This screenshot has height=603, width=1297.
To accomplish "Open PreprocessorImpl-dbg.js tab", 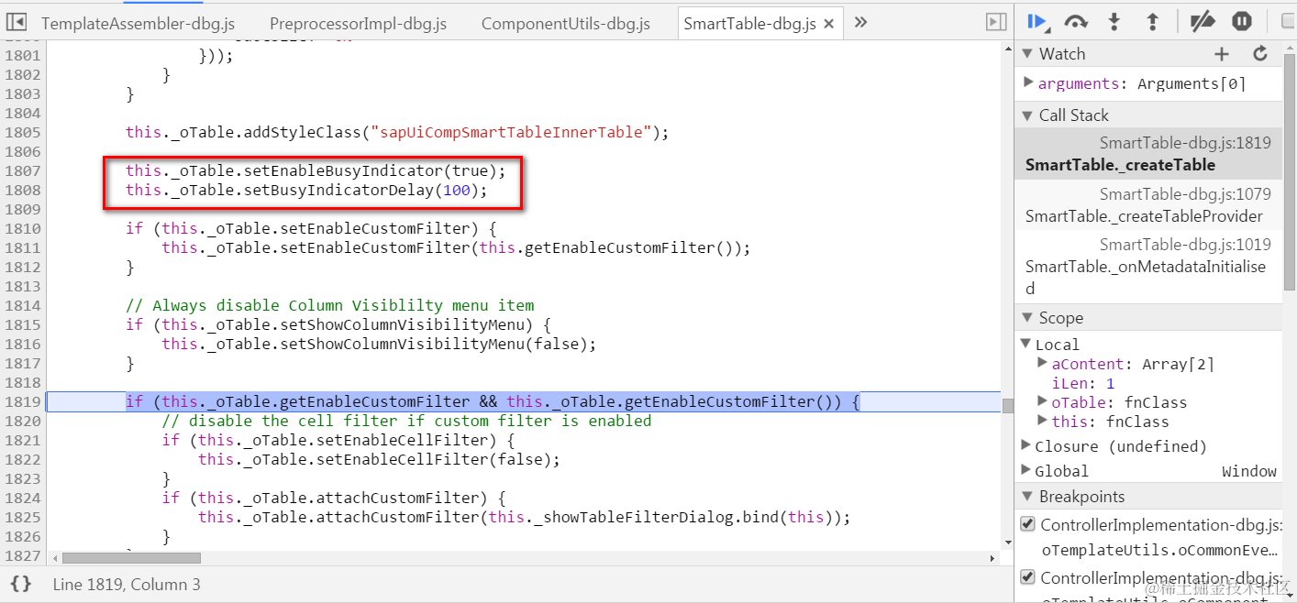I will (359, 24).
